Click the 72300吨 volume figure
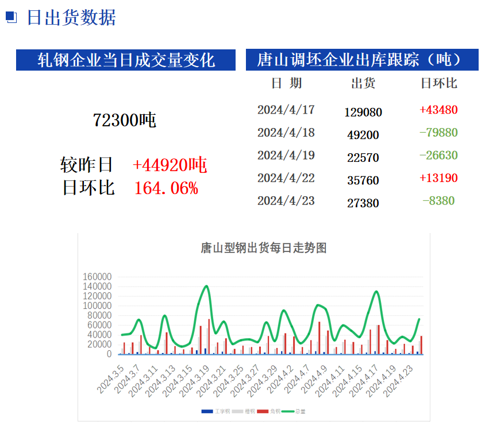This screenshot has width=493, height=434. coord(125,120)
